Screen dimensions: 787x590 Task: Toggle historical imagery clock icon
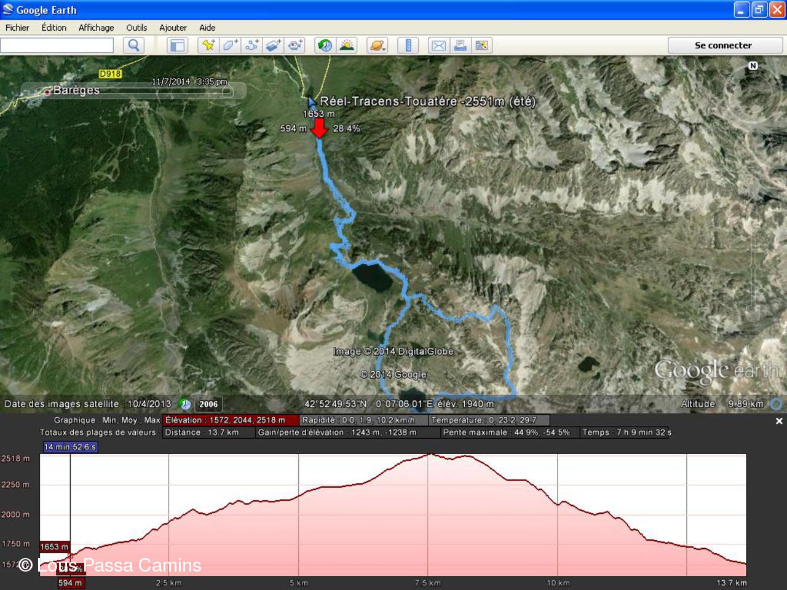(x=325, y=45)
